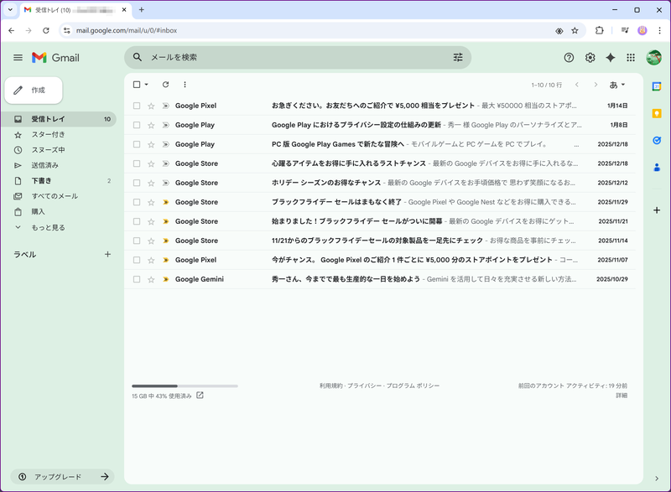Open the three-dot more options menu
The height and width of the screenshot is (492, 671).
click(185, 84)
